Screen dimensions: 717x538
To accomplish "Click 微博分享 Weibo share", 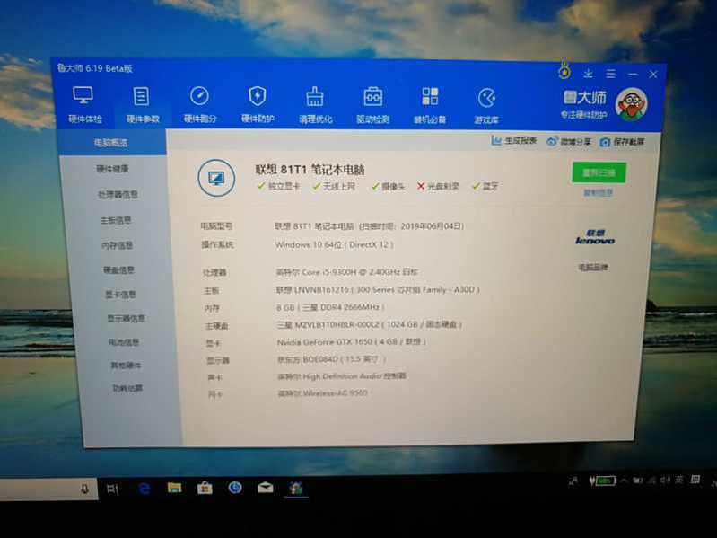I will coord(569,141).
